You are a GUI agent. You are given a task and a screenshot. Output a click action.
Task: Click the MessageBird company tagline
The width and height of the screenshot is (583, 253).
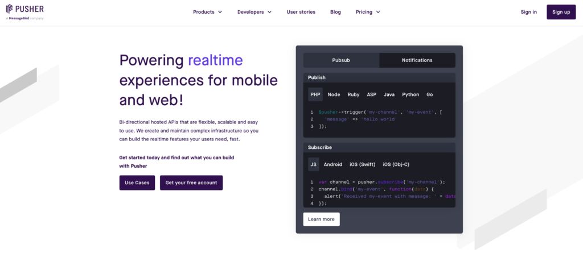click(24, 18)
